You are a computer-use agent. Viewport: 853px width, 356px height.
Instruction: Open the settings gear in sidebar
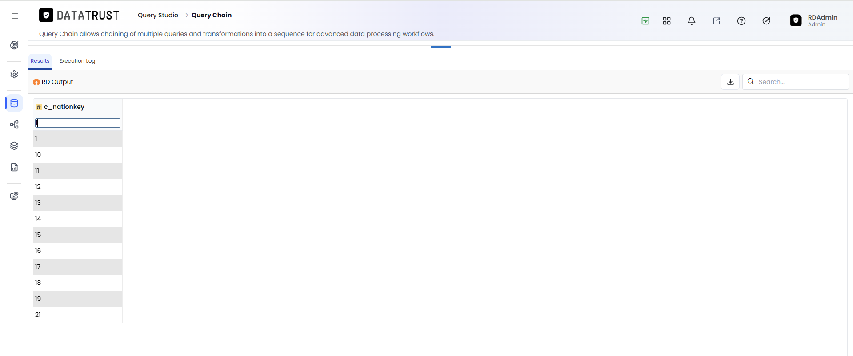(14, 74)
